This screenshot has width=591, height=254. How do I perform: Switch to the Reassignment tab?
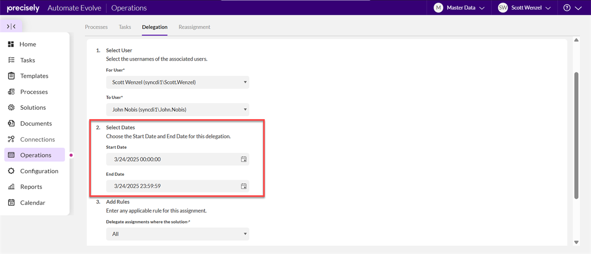pos(195,27)
